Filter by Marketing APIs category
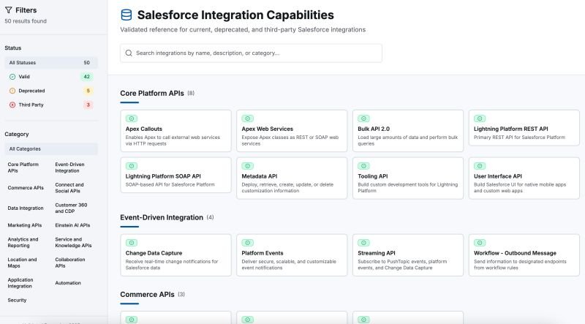Image resolution: width=585 pixels, height=324 pixels. pos(25,225)
